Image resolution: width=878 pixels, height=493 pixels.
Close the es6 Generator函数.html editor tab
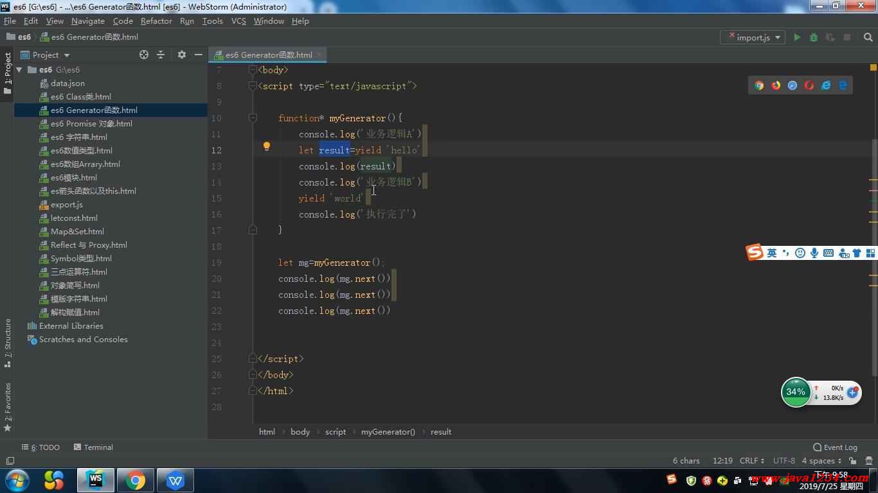[x=320, y=55]
